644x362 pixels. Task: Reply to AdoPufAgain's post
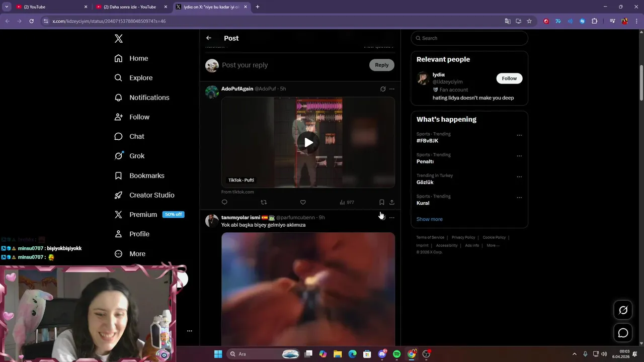(x=224, y=202)
